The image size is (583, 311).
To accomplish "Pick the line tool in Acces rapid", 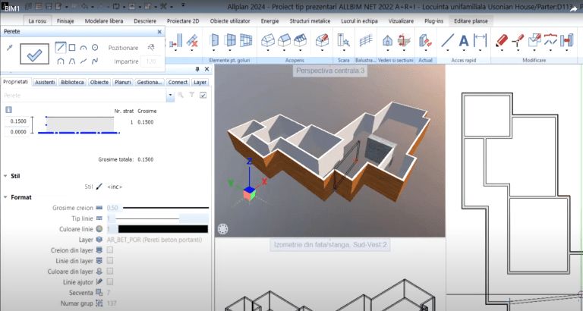I will pos(448,40).
